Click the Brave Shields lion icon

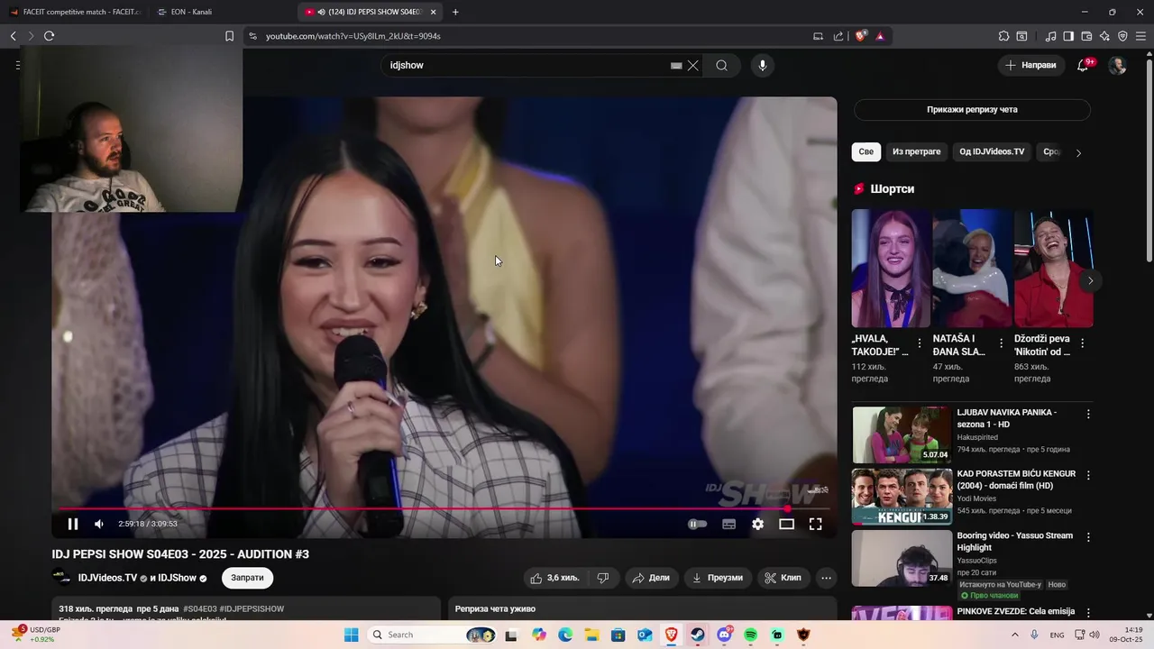pos(861,36)
